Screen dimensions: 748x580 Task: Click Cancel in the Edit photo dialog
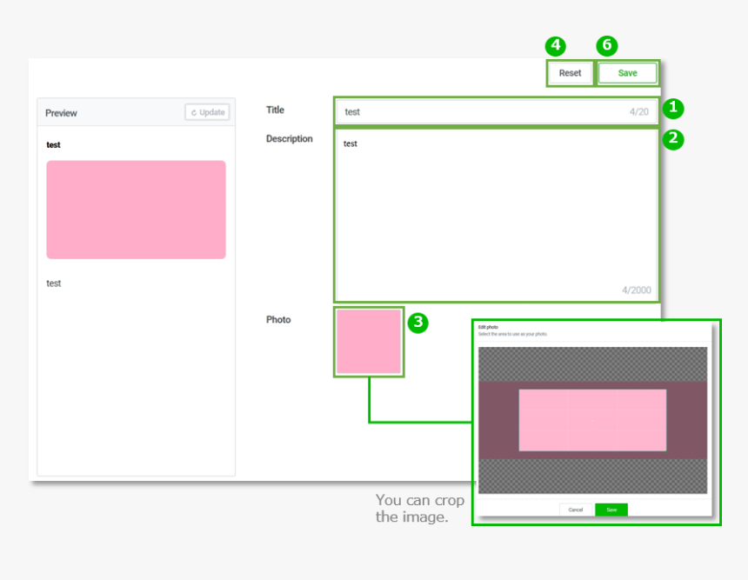[576, 510]
